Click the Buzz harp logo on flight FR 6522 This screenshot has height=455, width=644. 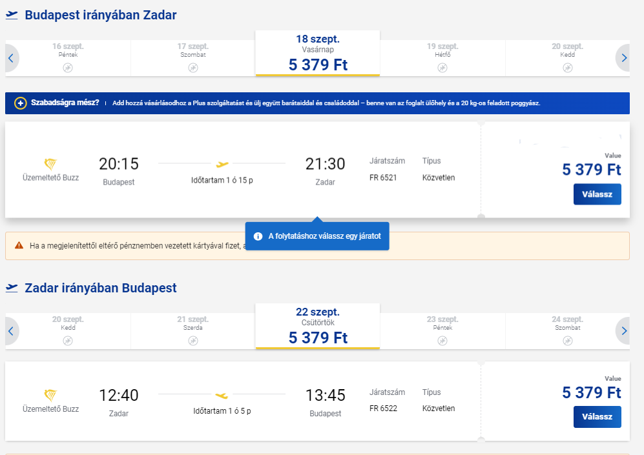pyautogui.click(x=50, y=396)
